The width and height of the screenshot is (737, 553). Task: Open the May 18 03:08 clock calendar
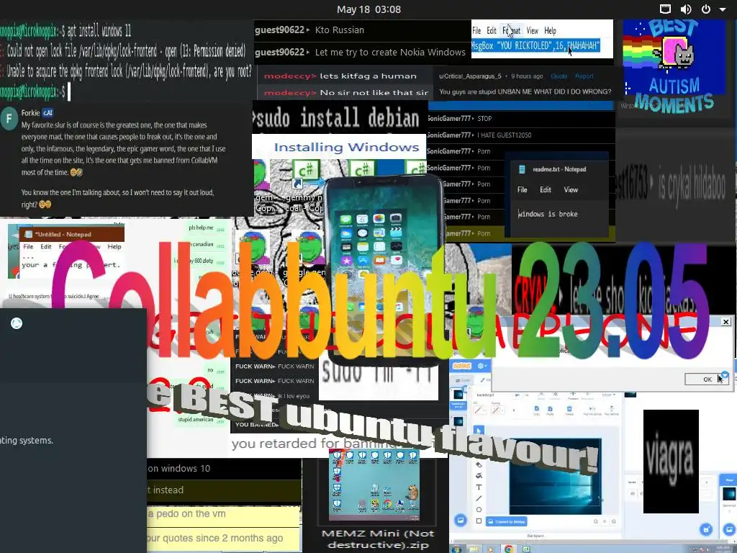(x=368, y=9)
